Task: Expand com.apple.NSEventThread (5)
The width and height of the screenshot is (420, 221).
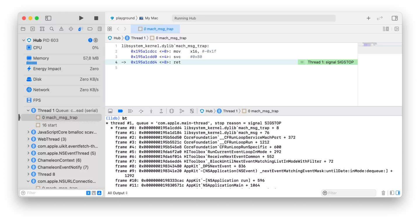Action: (28, 153)
